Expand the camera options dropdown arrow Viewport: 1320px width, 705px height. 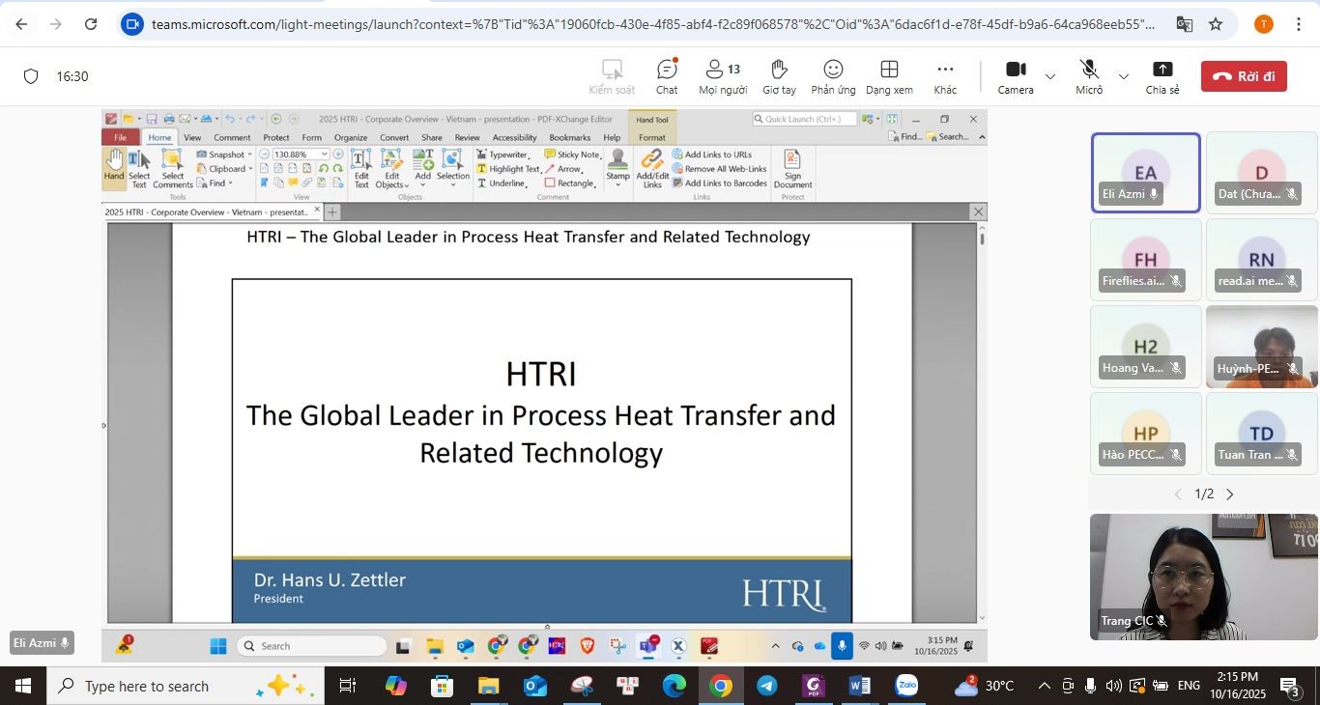pyautogui.click(x=1050, y=76)
